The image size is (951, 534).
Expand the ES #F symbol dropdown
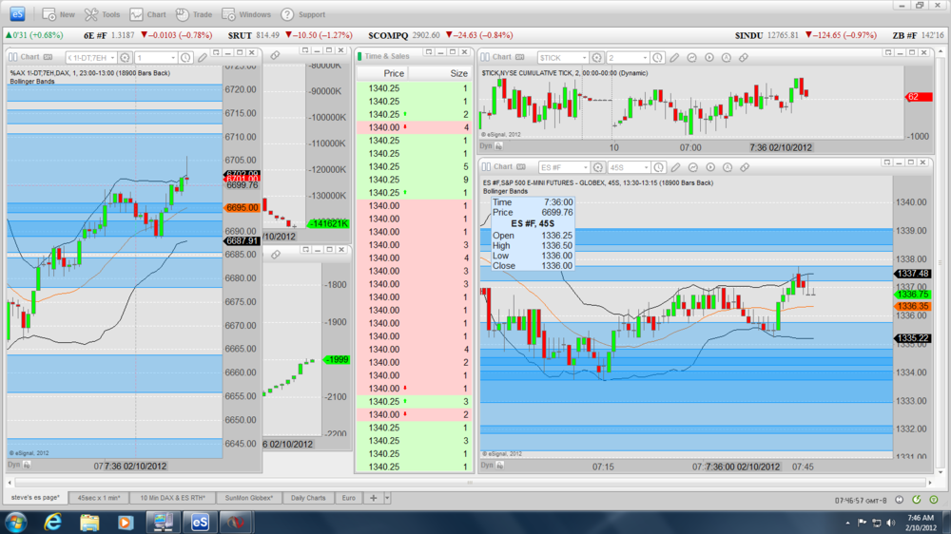coord(585,167)
